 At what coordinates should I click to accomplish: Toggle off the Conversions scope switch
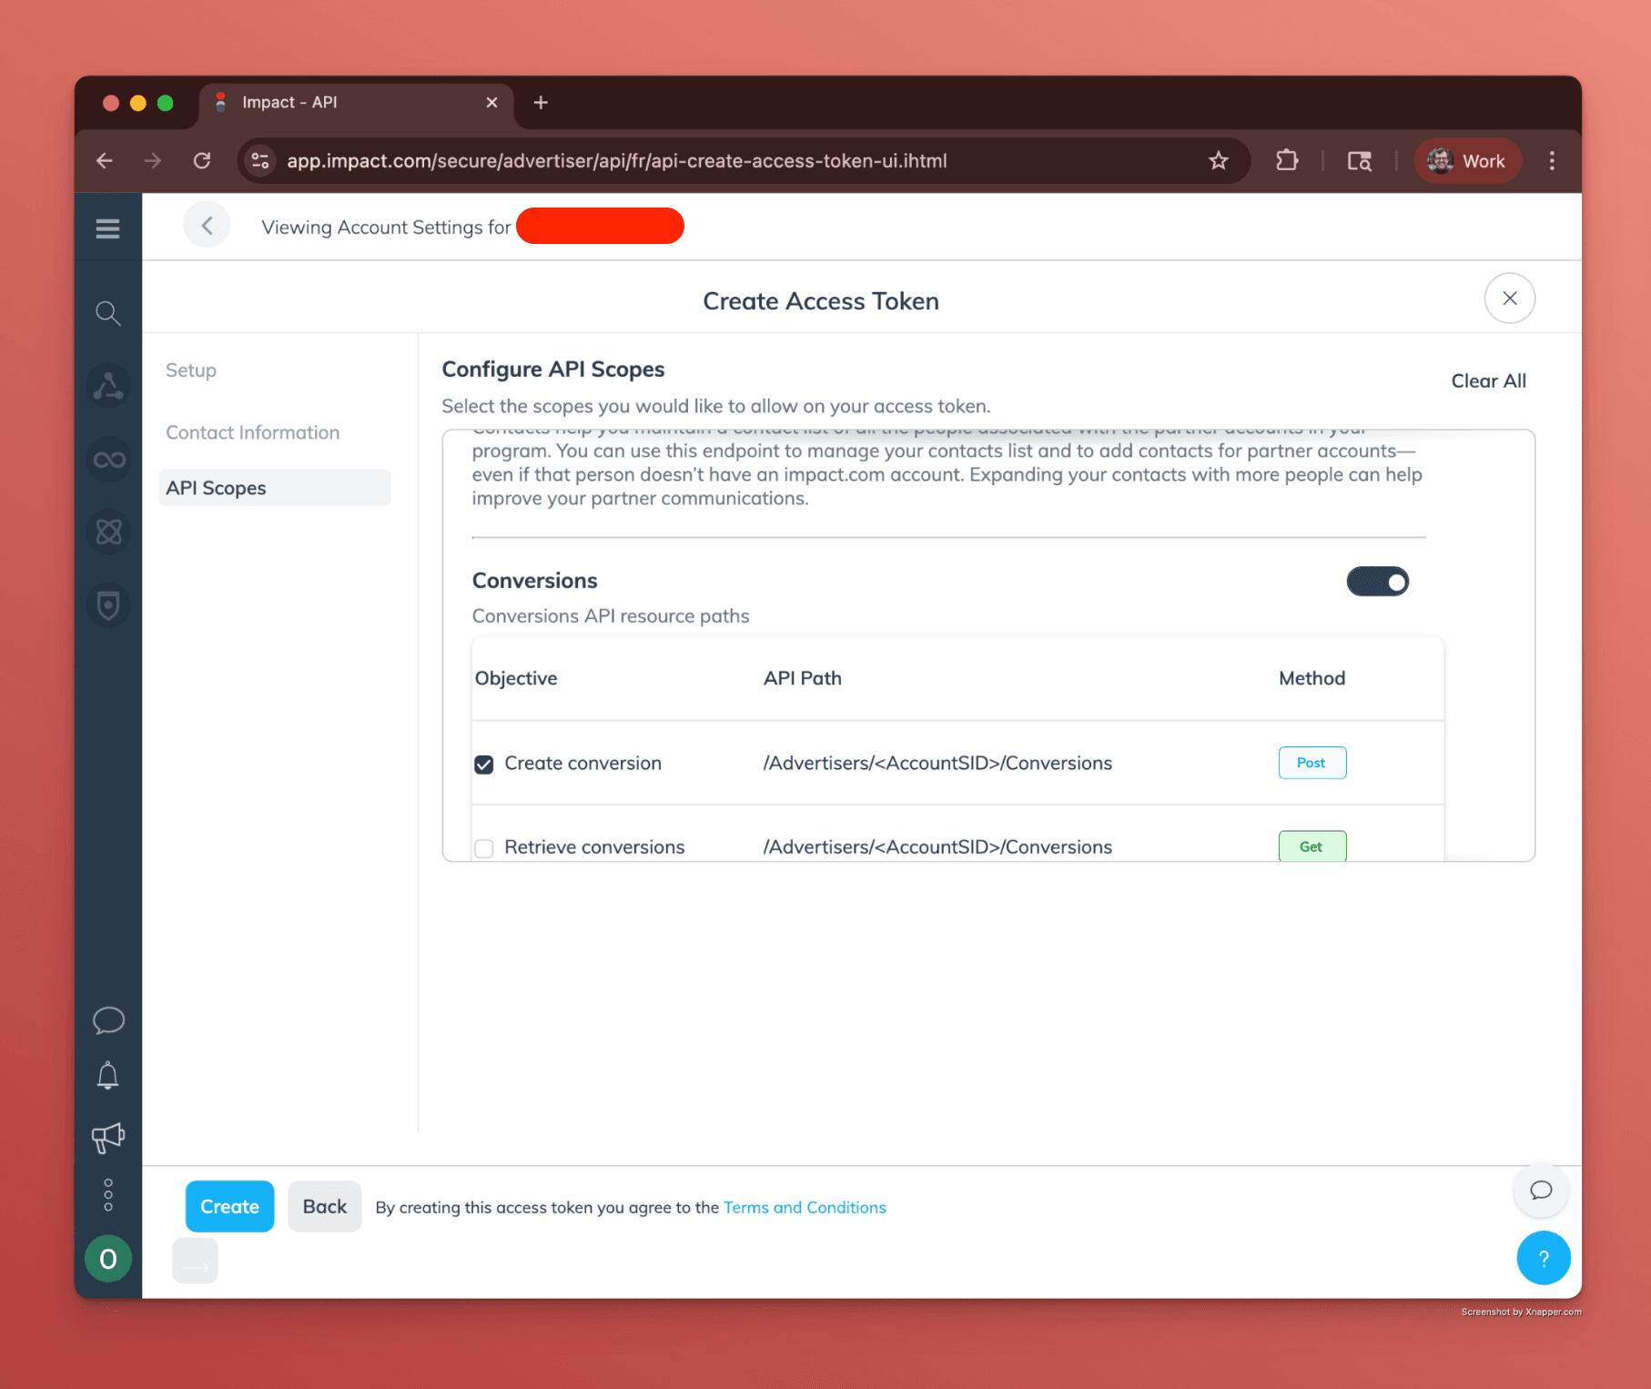coord(1377,582)
